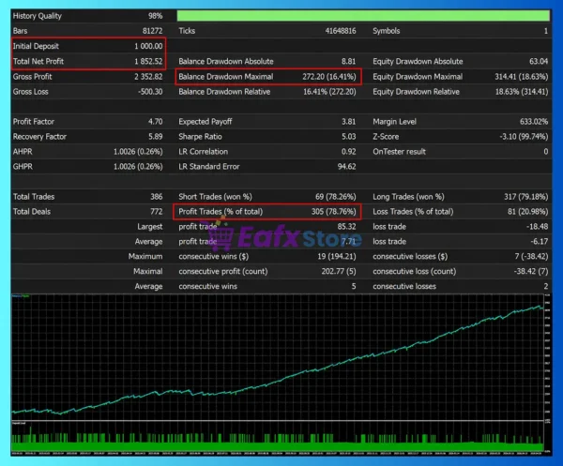Click average loss trade value -6.17
The width and height of the screenshot is (563, 466).
[x=539, y=242]
